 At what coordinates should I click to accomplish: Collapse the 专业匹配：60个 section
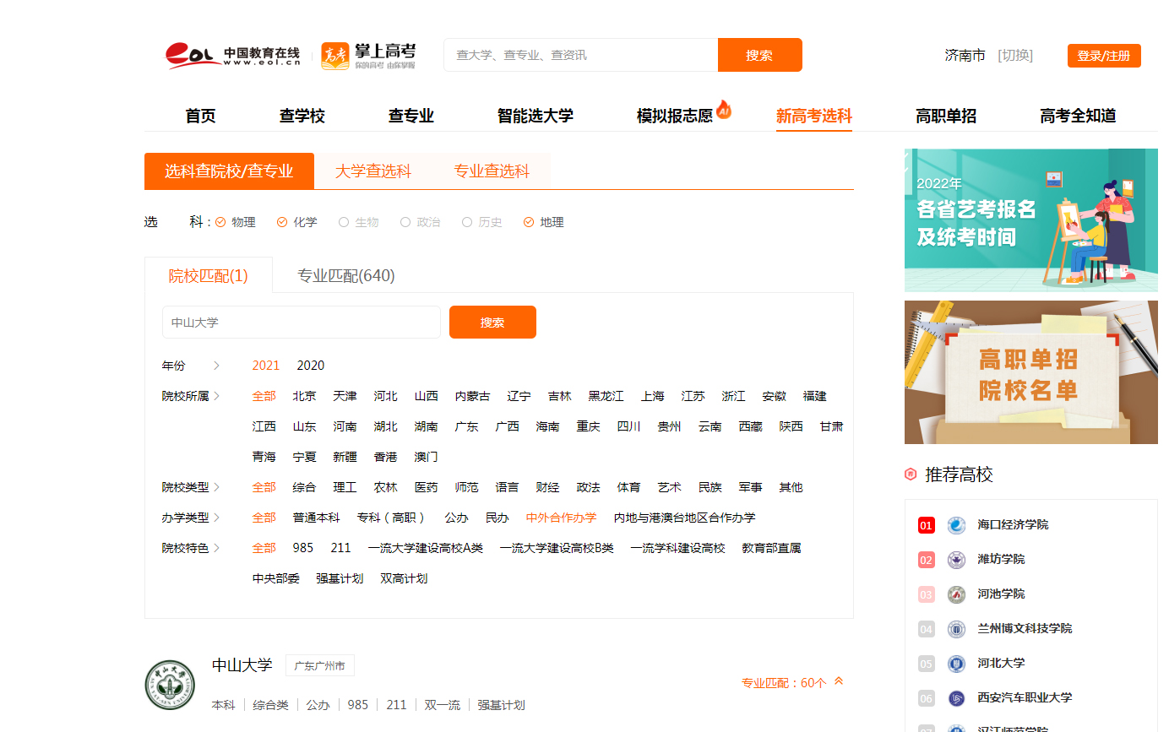click(837, 683)
